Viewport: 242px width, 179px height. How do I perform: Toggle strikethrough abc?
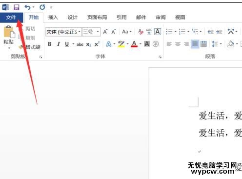80,44
